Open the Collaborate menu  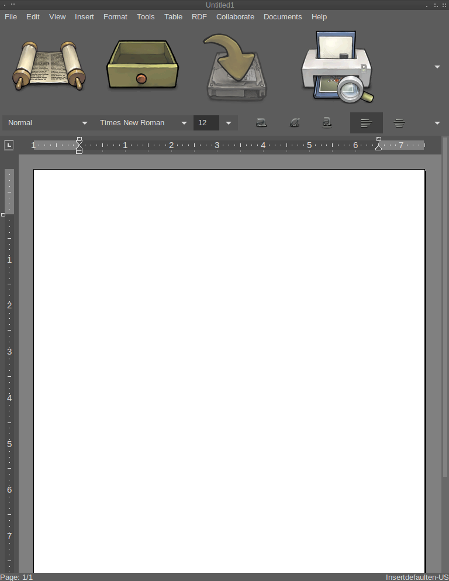click(235, 16)
